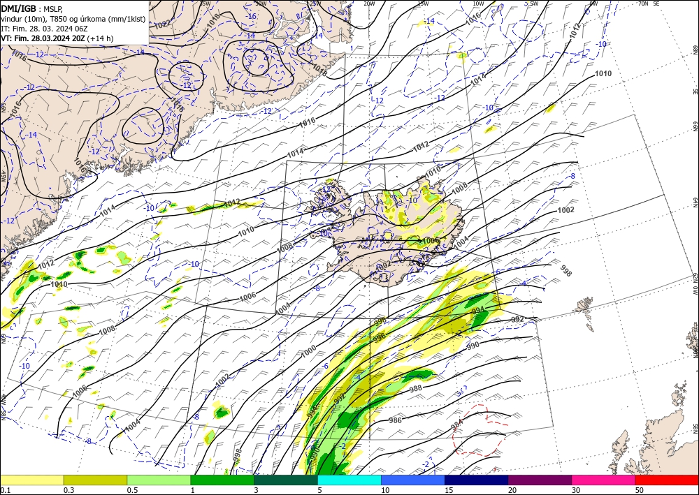Click the legend value '20'
Image resolution: width=699 pixels, height=495 pixels.
tap(512, 490)
